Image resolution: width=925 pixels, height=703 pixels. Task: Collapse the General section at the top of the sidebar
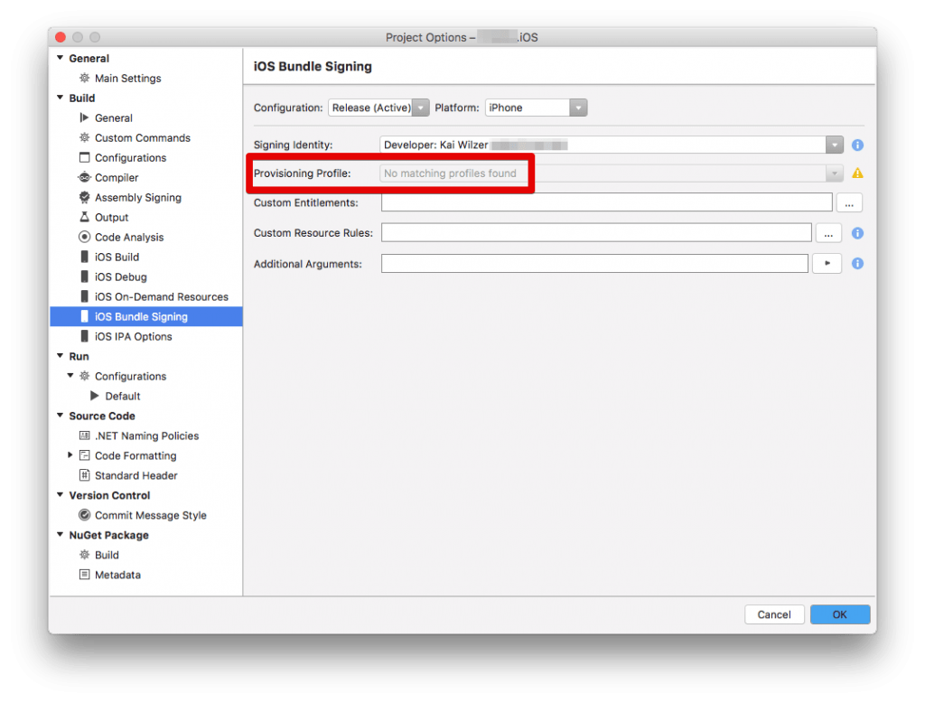coord(61,58)
